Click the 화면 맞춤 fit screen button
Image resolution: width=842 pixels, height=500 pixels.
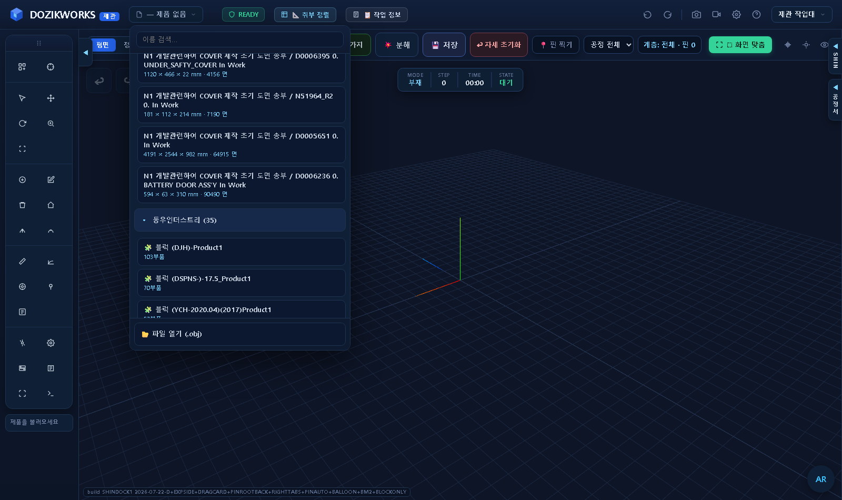[740, 45]
